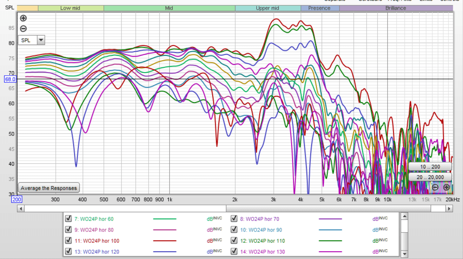Click the 200 start-frequency field on the axis

17,199
